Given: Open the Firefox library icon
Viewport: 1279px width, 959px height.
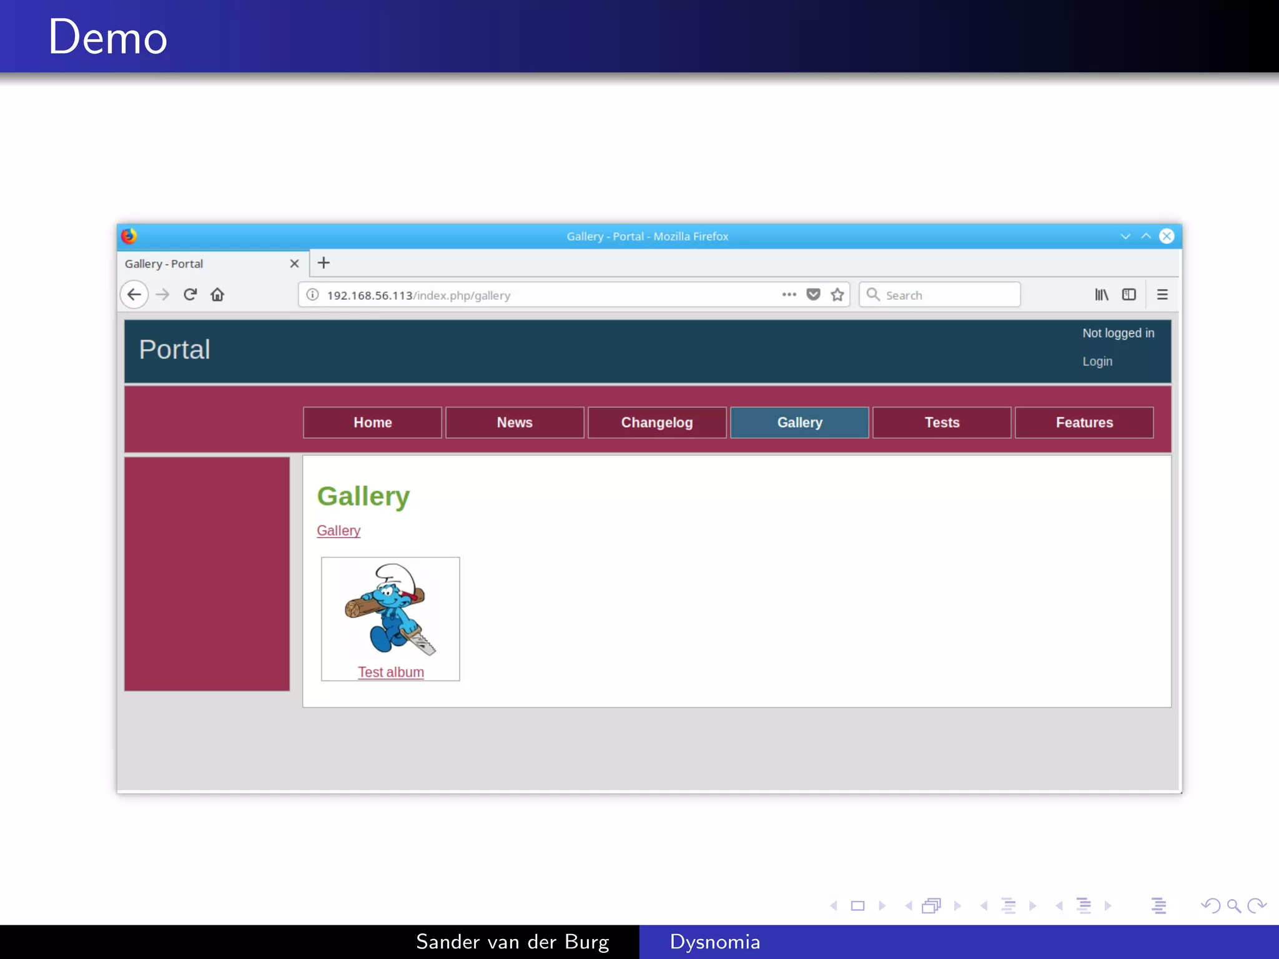Looking at the screenshot, I should (x=1101, y=295).
